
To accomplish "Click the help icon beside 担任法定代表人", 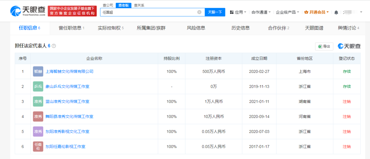I will [x=54, y=46].
